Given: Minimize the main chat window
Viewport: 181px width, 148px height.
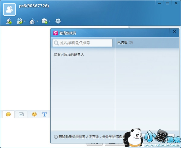Looking at the screenshot, I should pos(159,3).
